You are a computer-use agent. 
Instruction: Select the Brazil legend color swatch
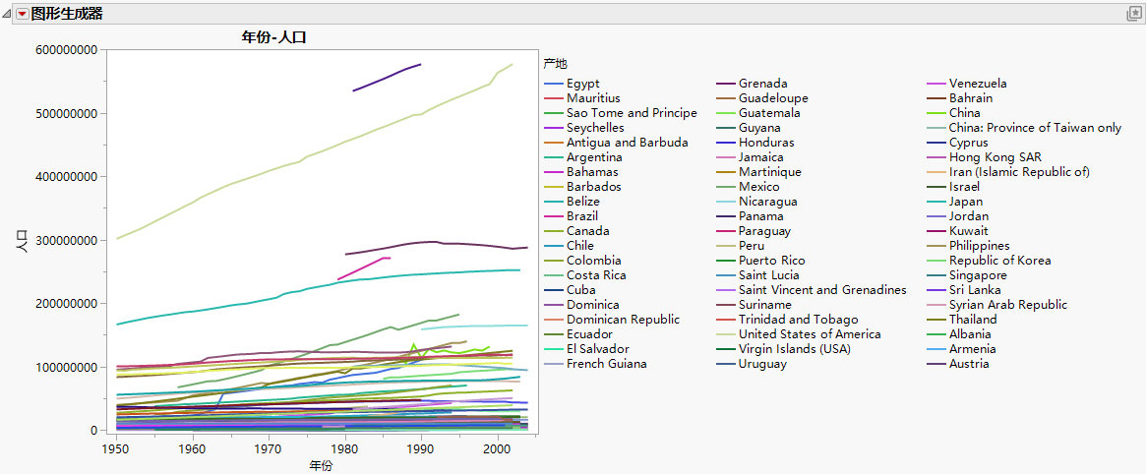tap(553, 216)
